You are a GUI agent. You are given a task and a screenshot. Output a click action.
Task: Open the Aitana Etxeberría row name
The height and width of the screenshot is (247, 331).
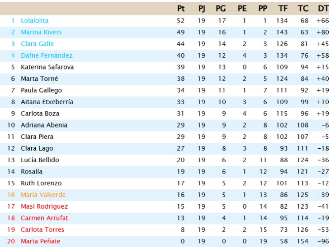point(47,102)
